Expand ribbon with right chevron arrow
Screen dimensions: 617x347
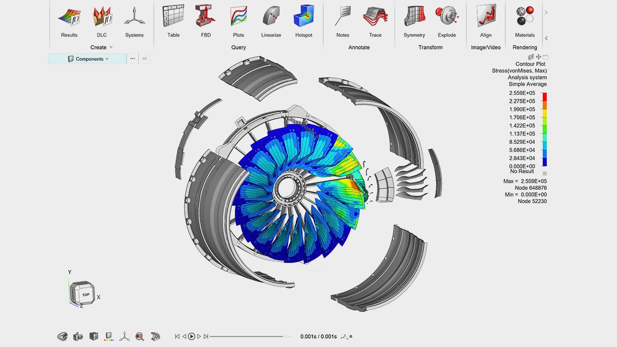pos(546,12)
